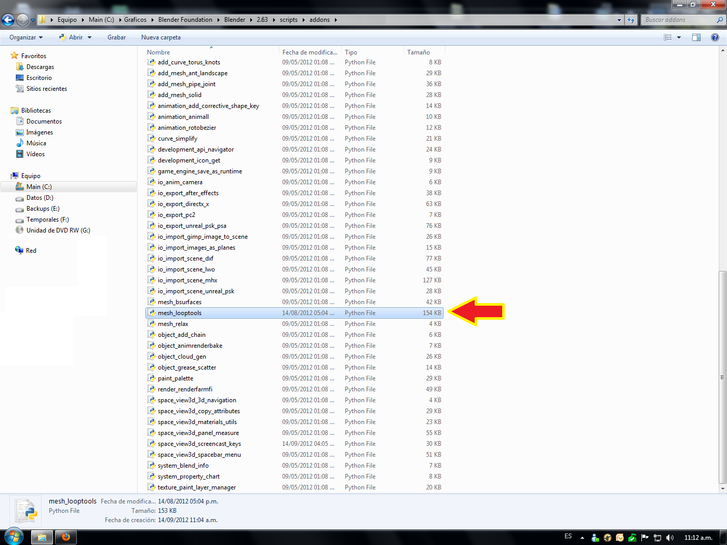Refresh the addons folder with the refresh button
This screenshot has height=545, width=727.
(x=631, y=20)
